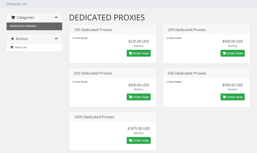The height and width of the screenshot is (153, 257).
Task: Collapse the Categories panel chevron
Action: [x=56, y=17]
